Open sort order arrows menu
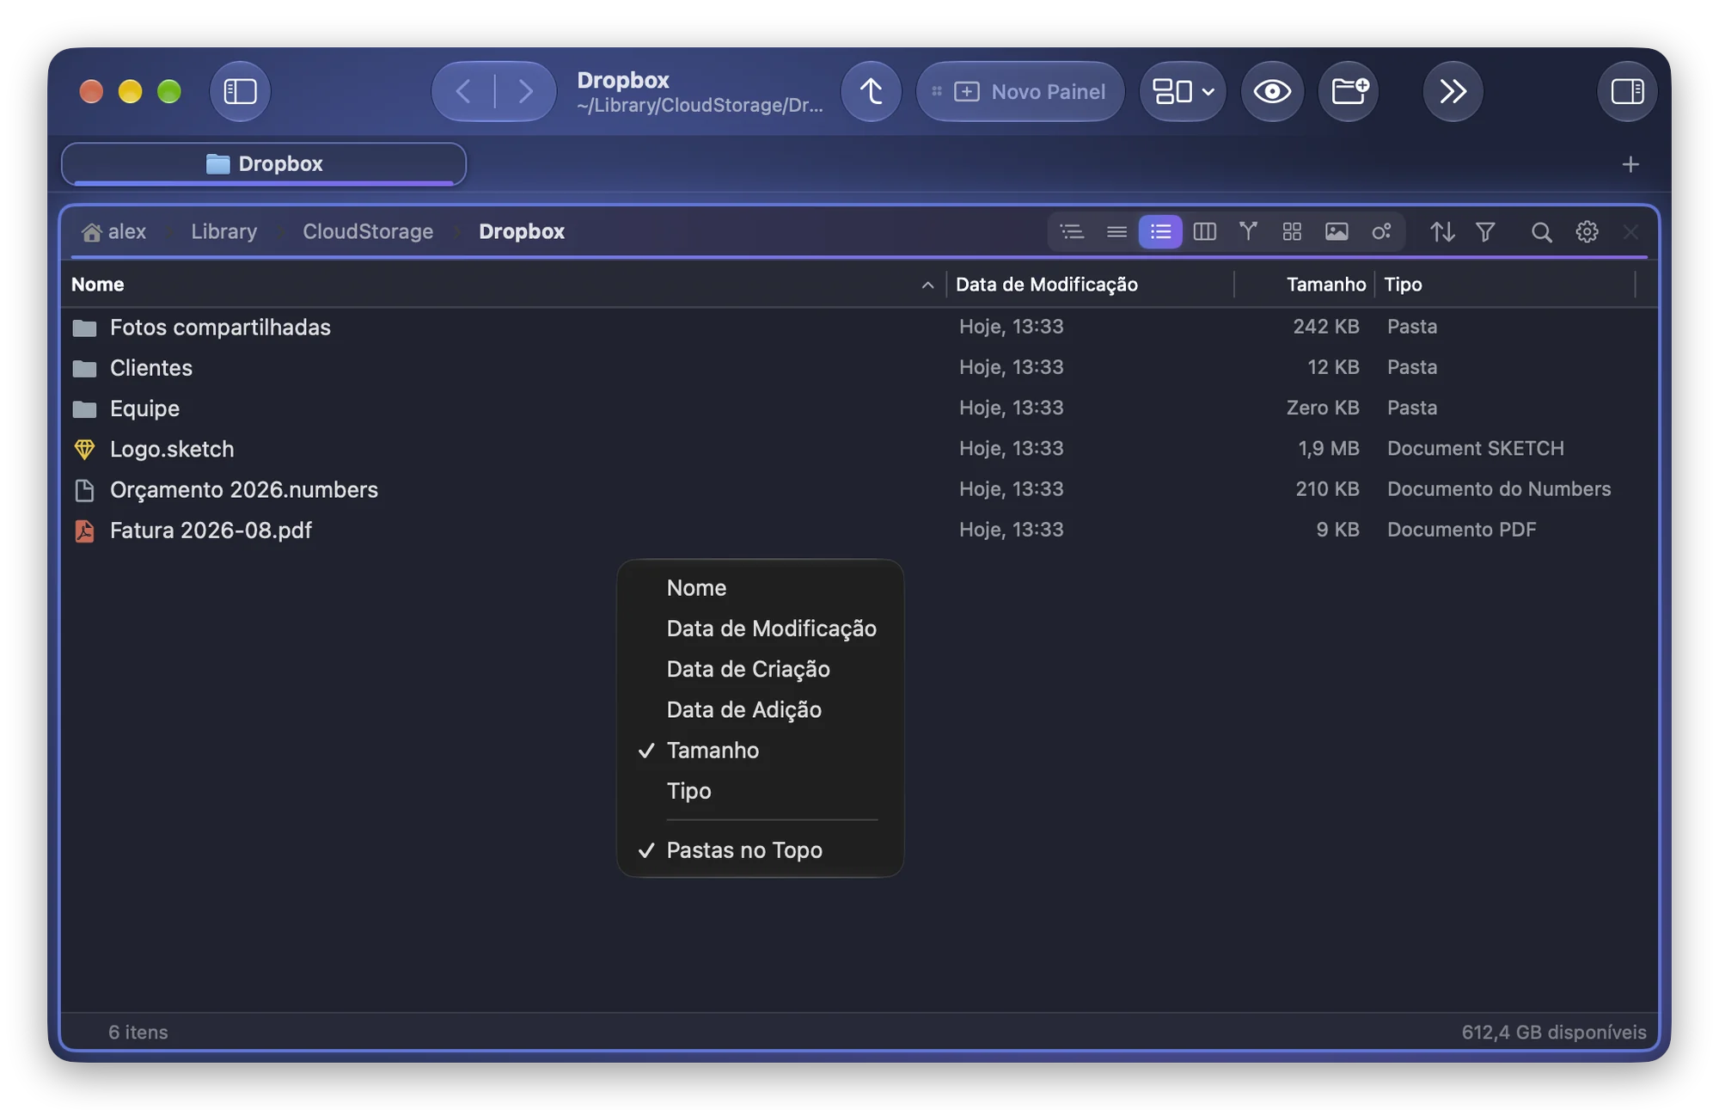This screenshot has height=1110, width=1719. (x=1442, y=231)
